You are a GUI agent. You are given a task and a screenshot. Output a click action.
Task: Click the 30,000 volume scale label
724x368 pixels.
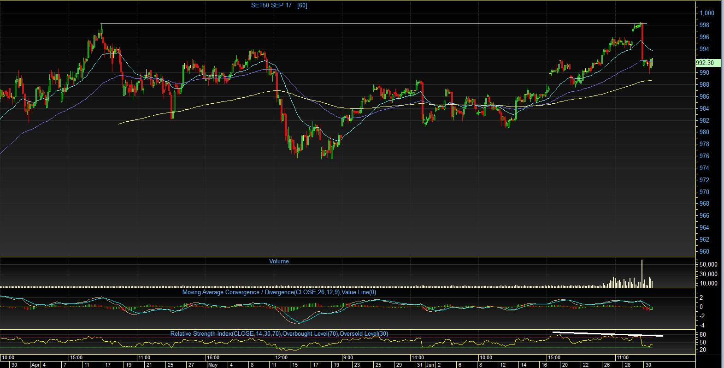coord(708,274)
